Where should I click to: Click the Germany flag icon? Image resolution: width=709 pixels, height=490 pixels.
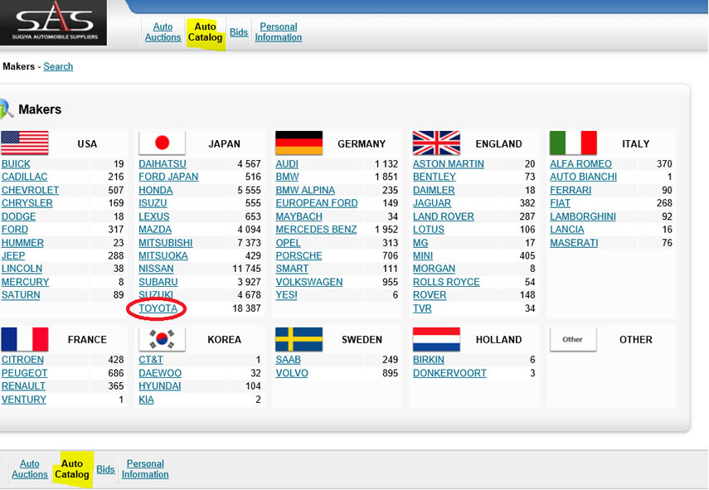(299, 143)
